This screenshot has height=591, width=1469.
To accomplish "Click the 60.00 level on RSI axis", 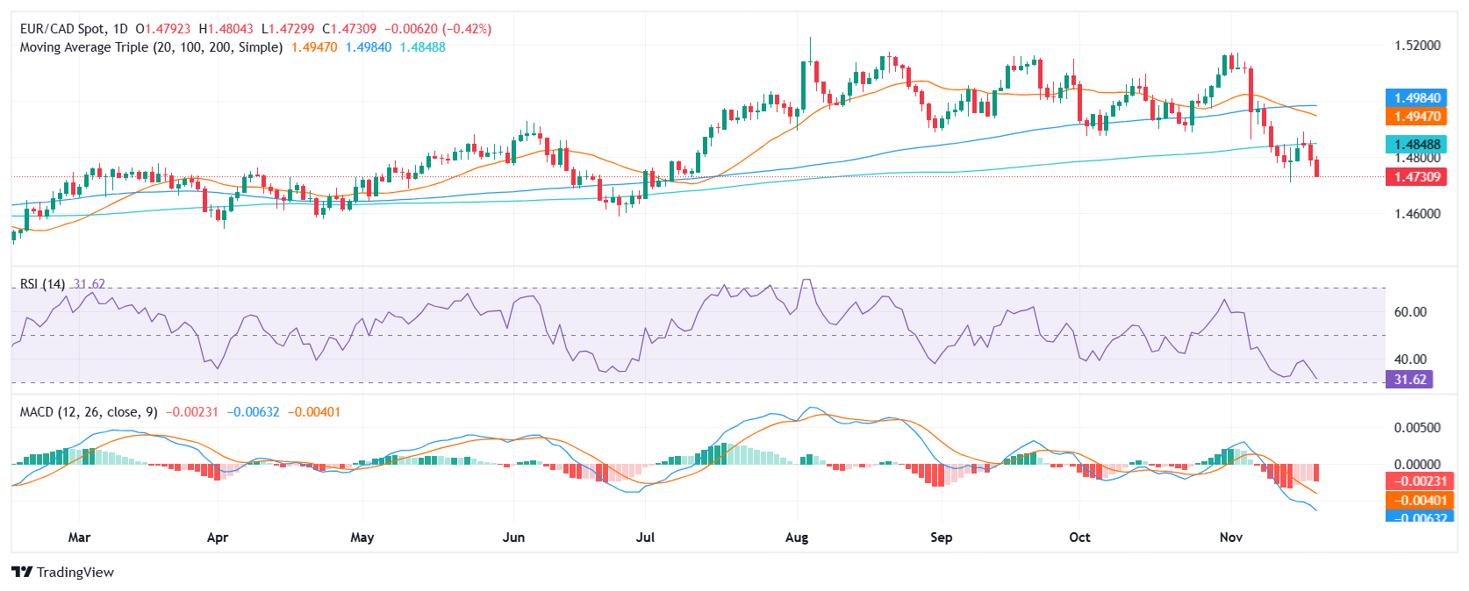I will point(1410,312).
